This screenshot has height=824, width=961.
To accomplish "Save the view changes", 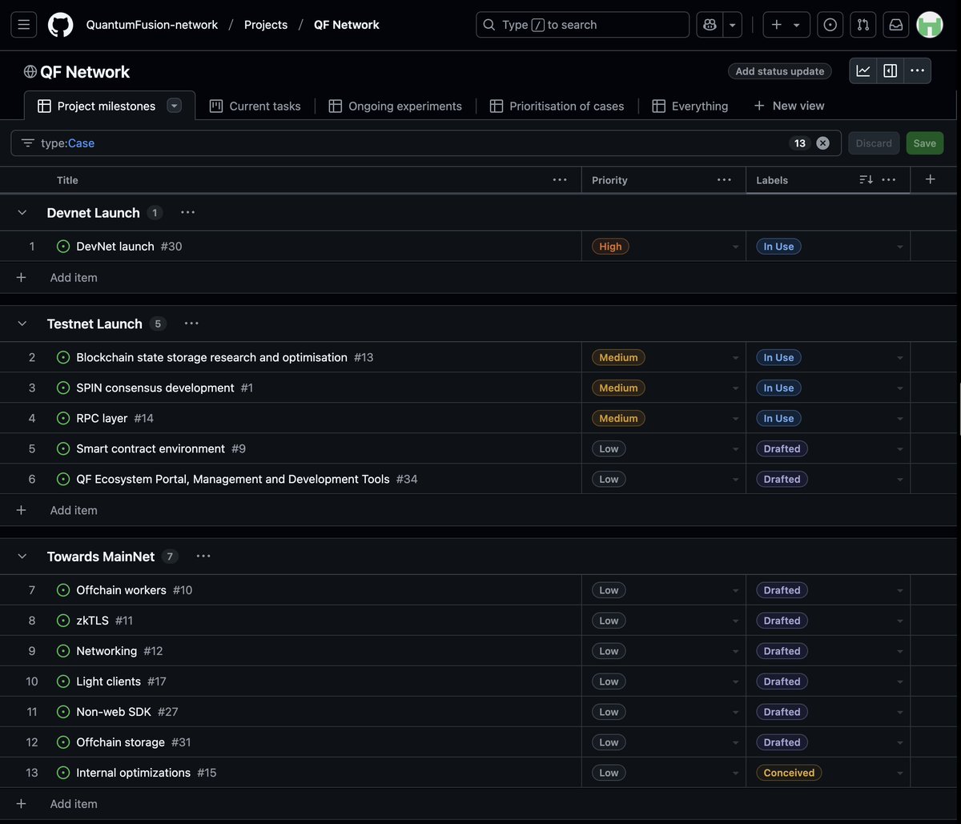I will coord(924,143).
